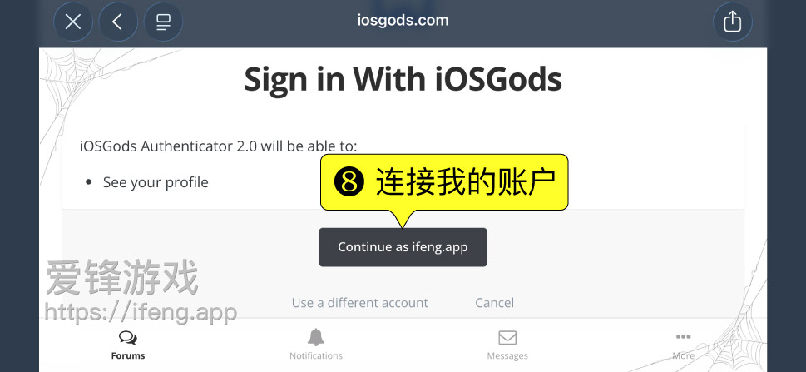
Task: Click the Cancel link
Action: point(495,303)
